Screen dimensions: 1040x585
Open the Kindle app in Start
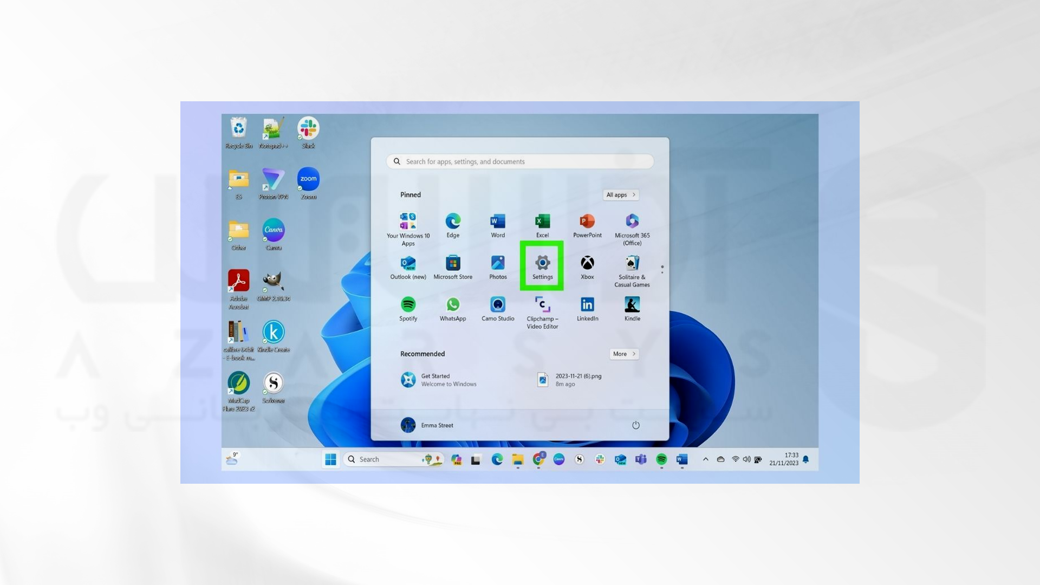632,309
